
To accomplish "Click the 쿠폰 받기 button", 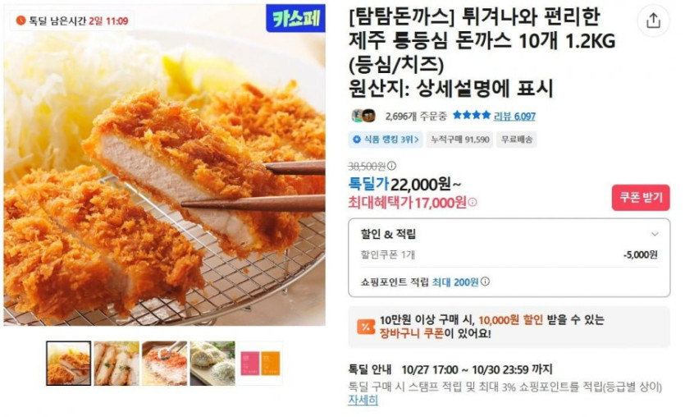I will point(641,197).
